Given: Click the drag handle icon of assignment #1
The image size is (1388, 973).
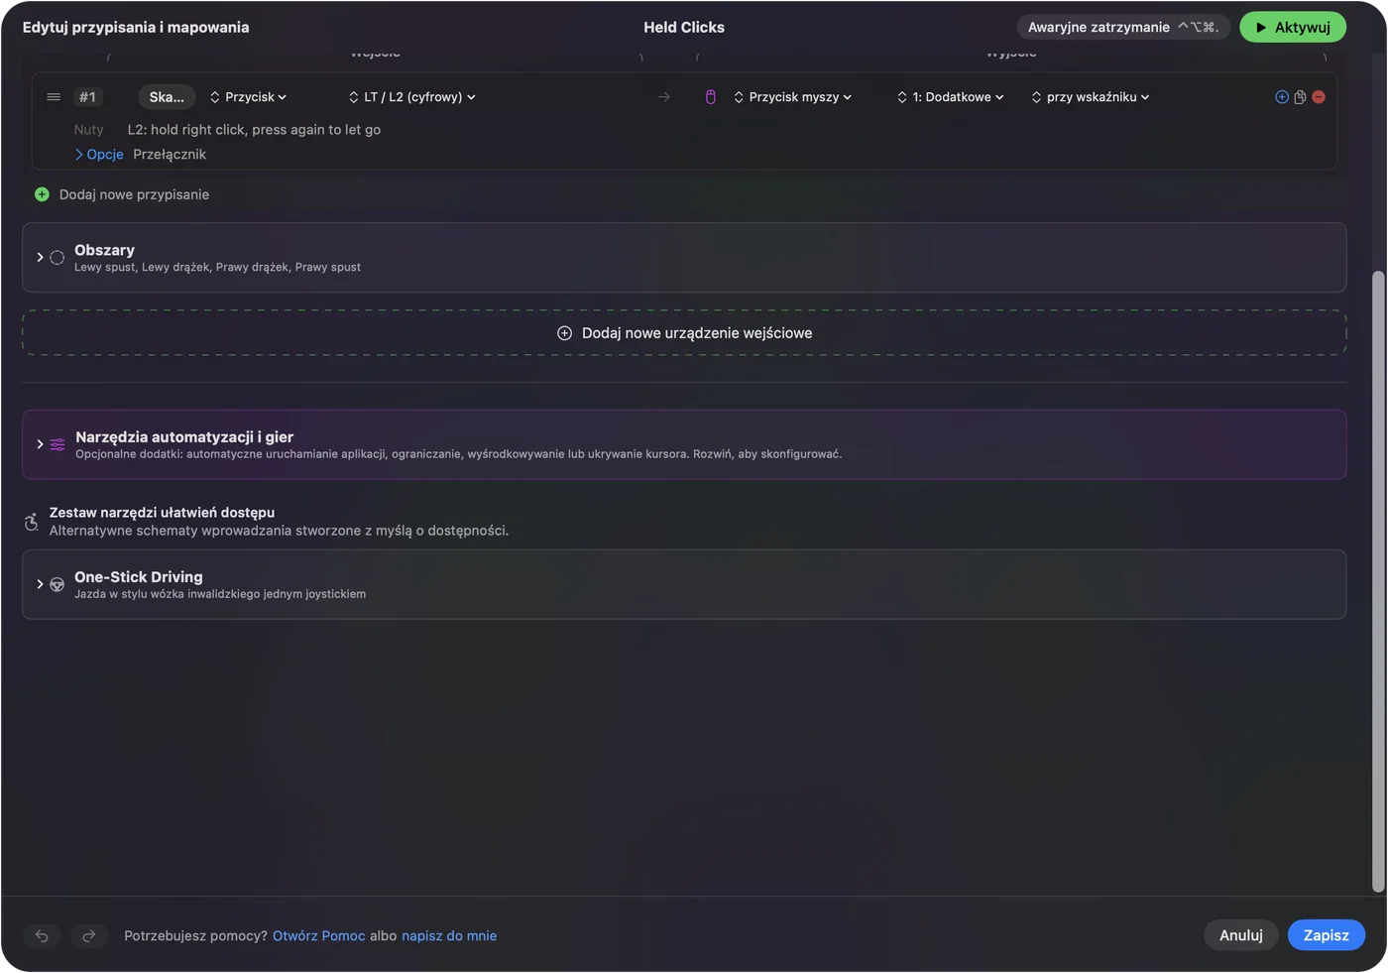Looking at the screenshot, I should click(54, 97).
